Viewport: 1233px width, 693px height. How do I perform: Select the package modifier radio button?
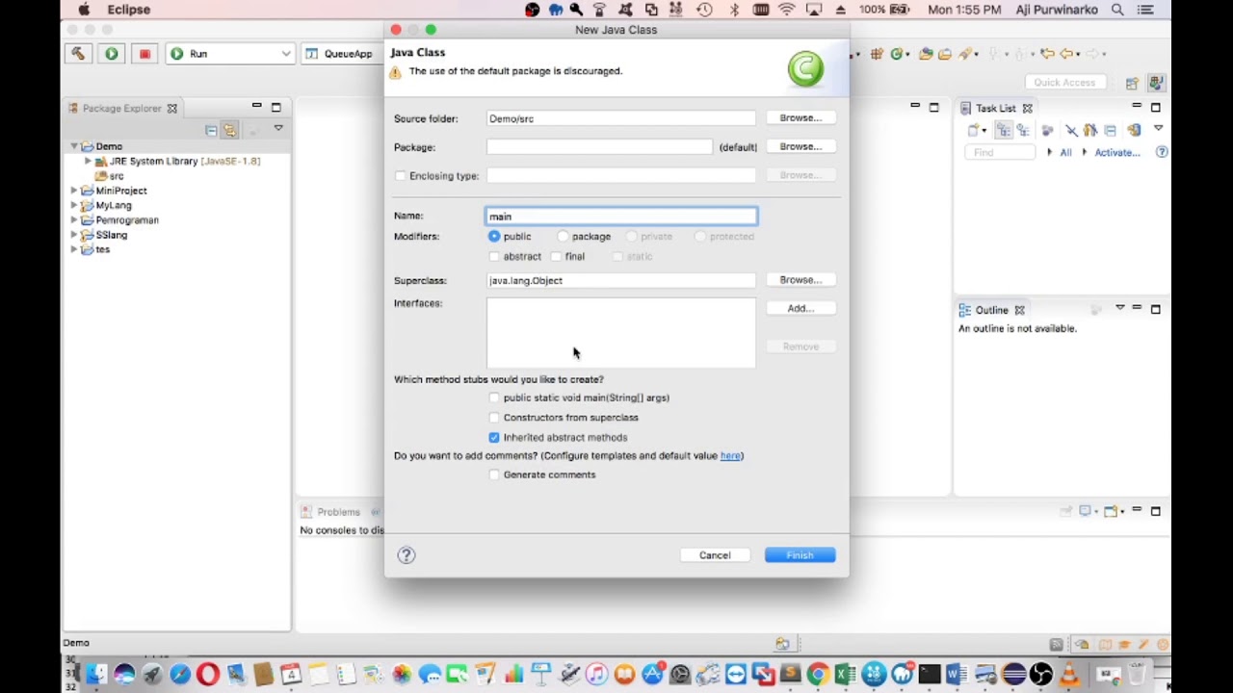[x=563, y=237]
